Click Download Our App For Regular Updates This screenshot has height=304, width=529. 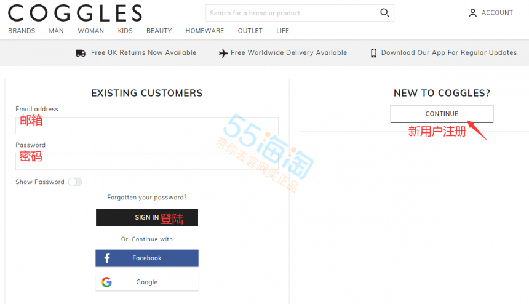pos(448,53)
